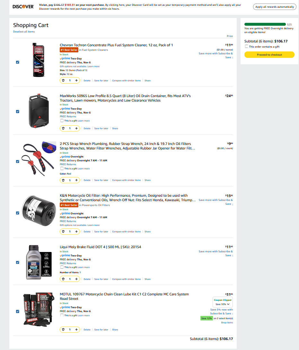Increase quantity of MaxWorks Oil Drain Container
Screen dimensions: 299x350
[x=76, y=128]
